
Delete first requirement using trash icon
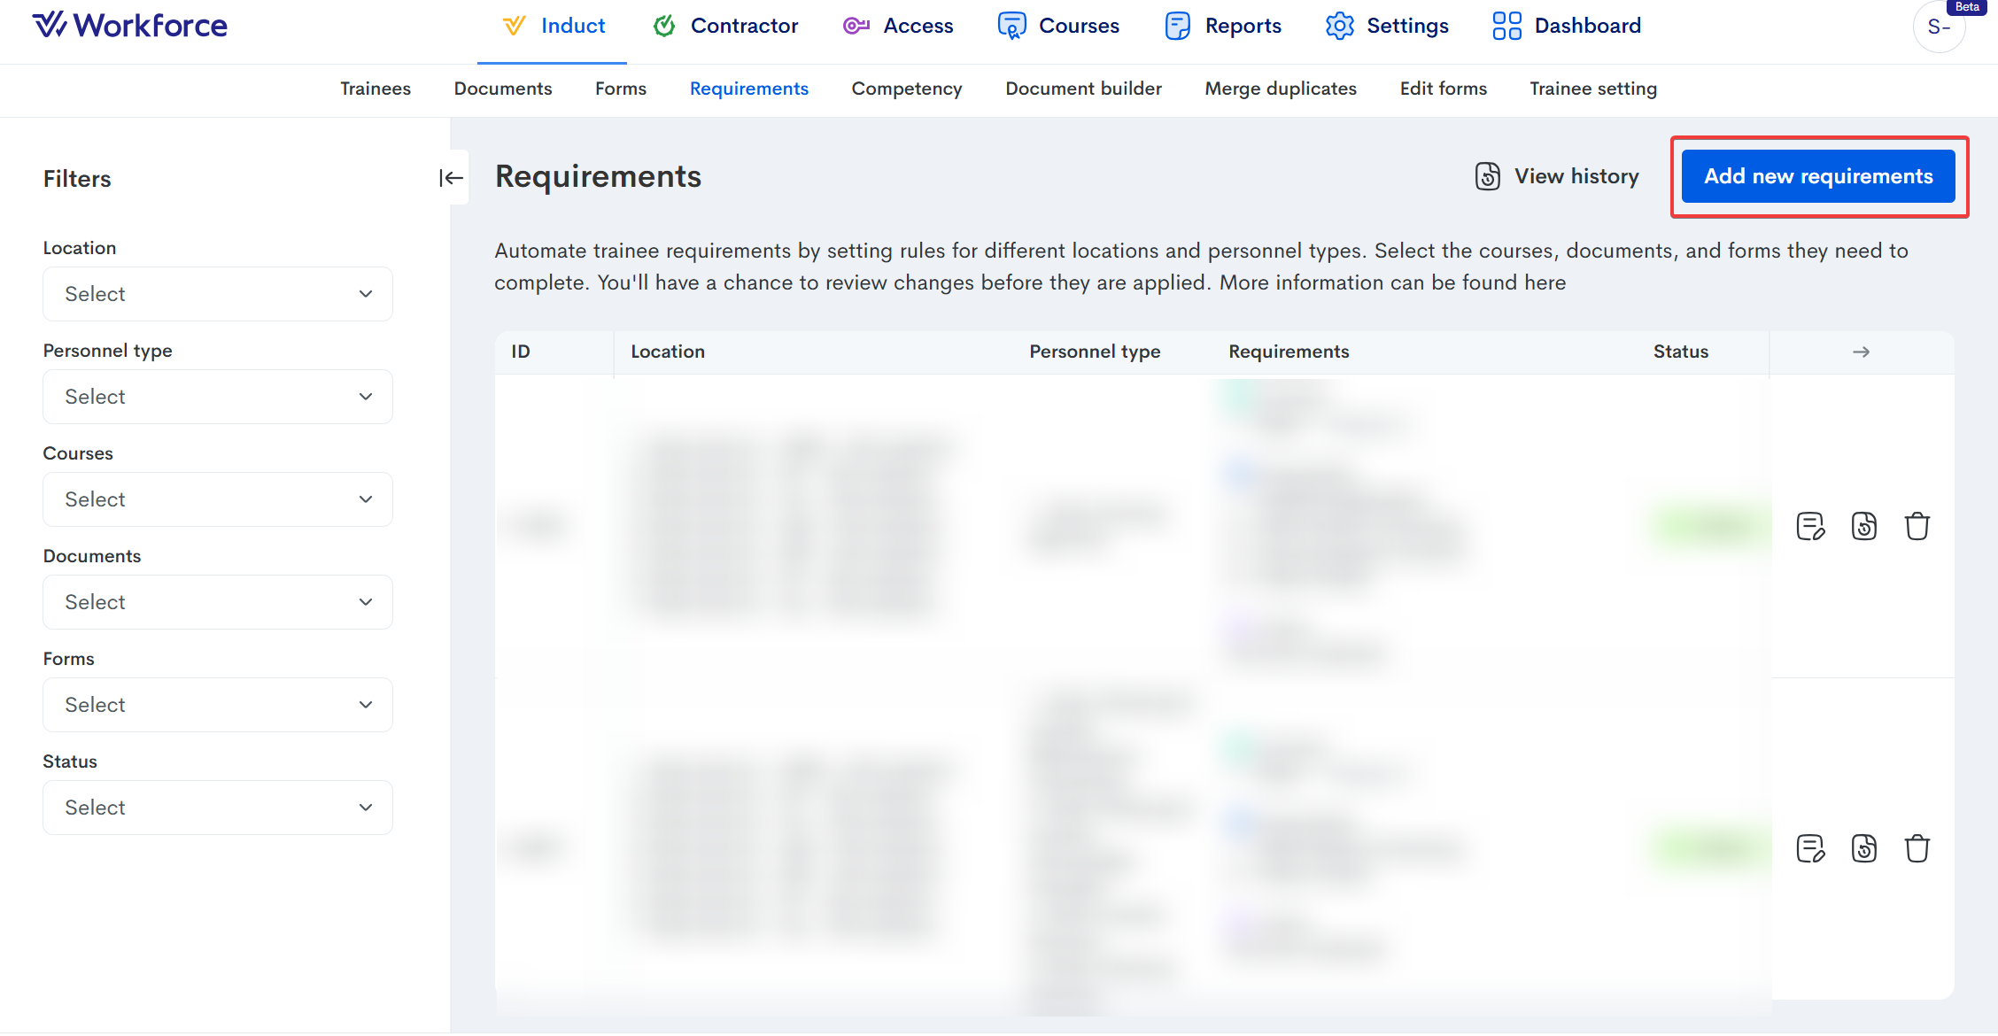[x=1917, y=526]
